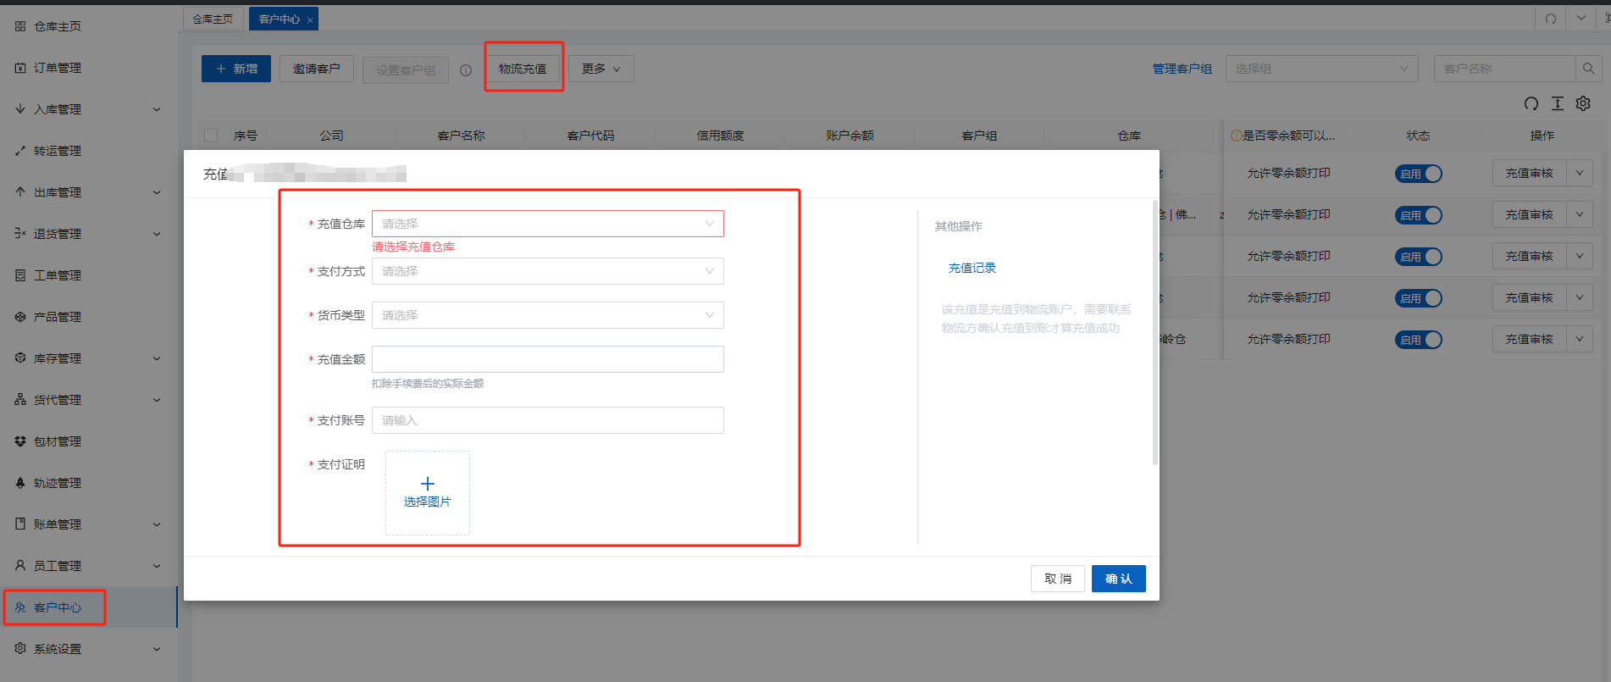Click the 入库管理 sidebar icon
This screenshot has width=1611, height=682.
click(x=20, y=109)
